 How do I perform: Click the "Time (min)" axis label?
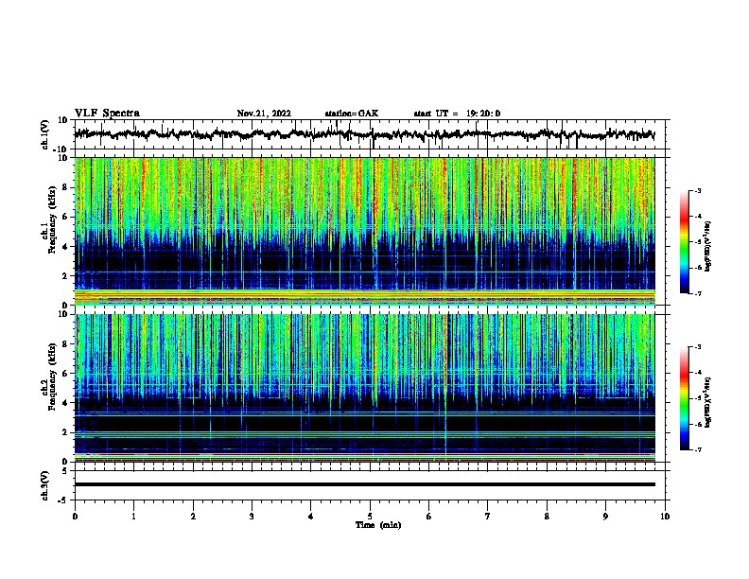(x=378, y=525)
